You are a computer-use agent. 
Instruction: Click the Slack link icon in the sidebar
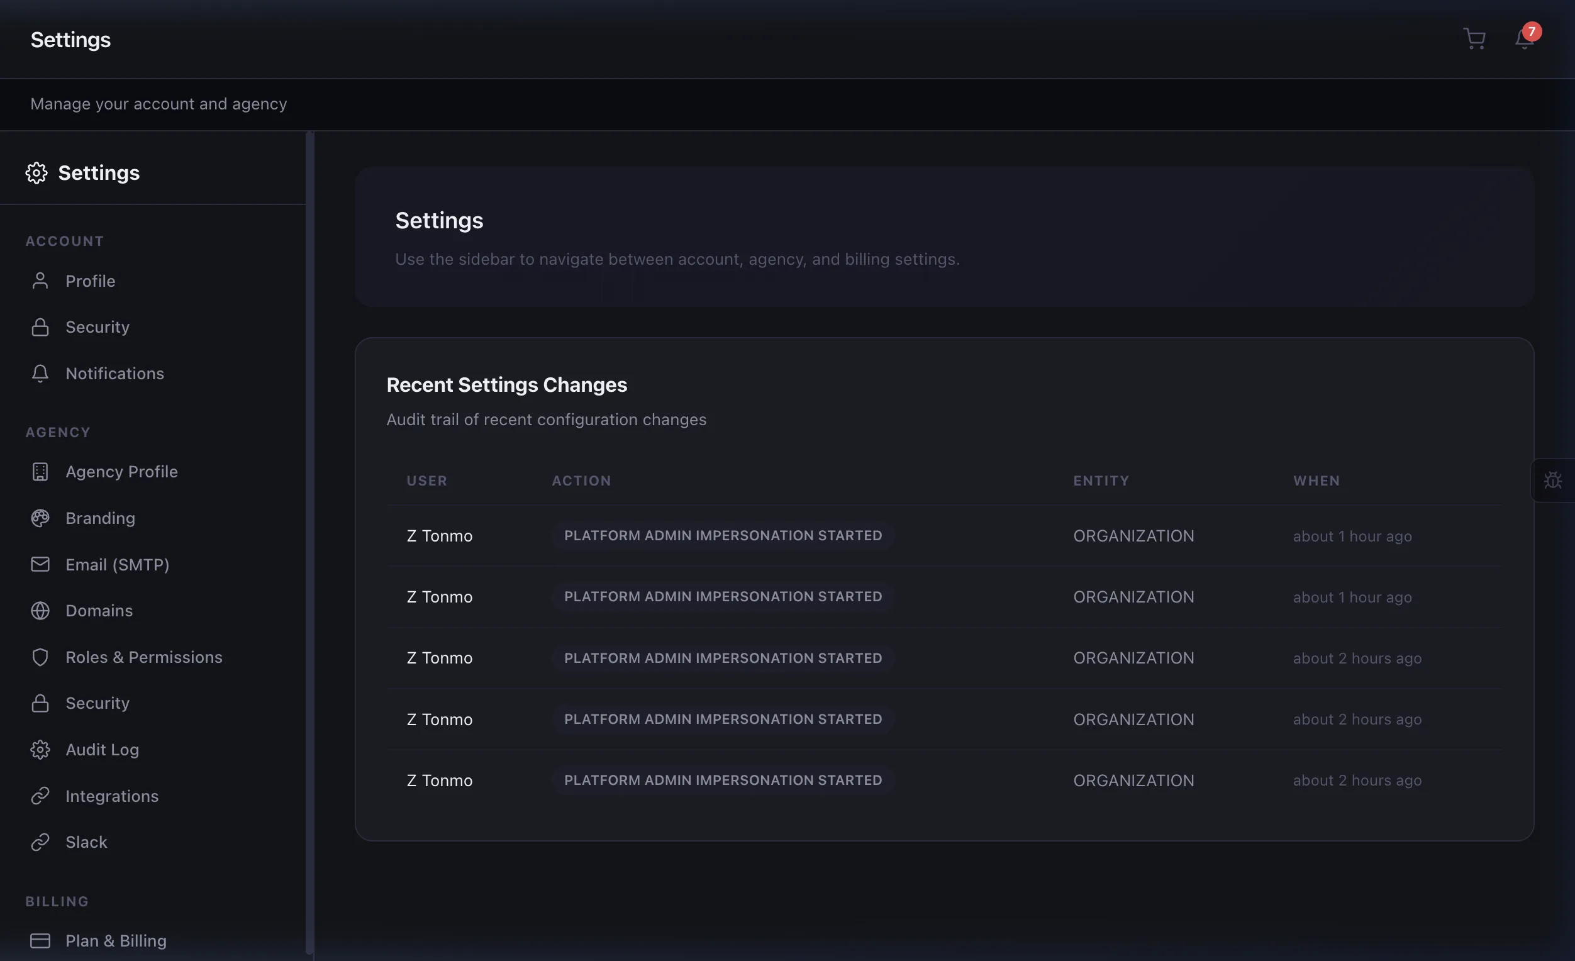click(40, 842)
